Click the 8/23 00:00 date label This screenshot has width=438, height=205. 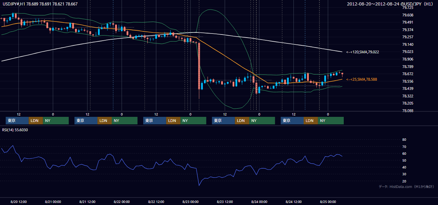[x=190, y=202]
